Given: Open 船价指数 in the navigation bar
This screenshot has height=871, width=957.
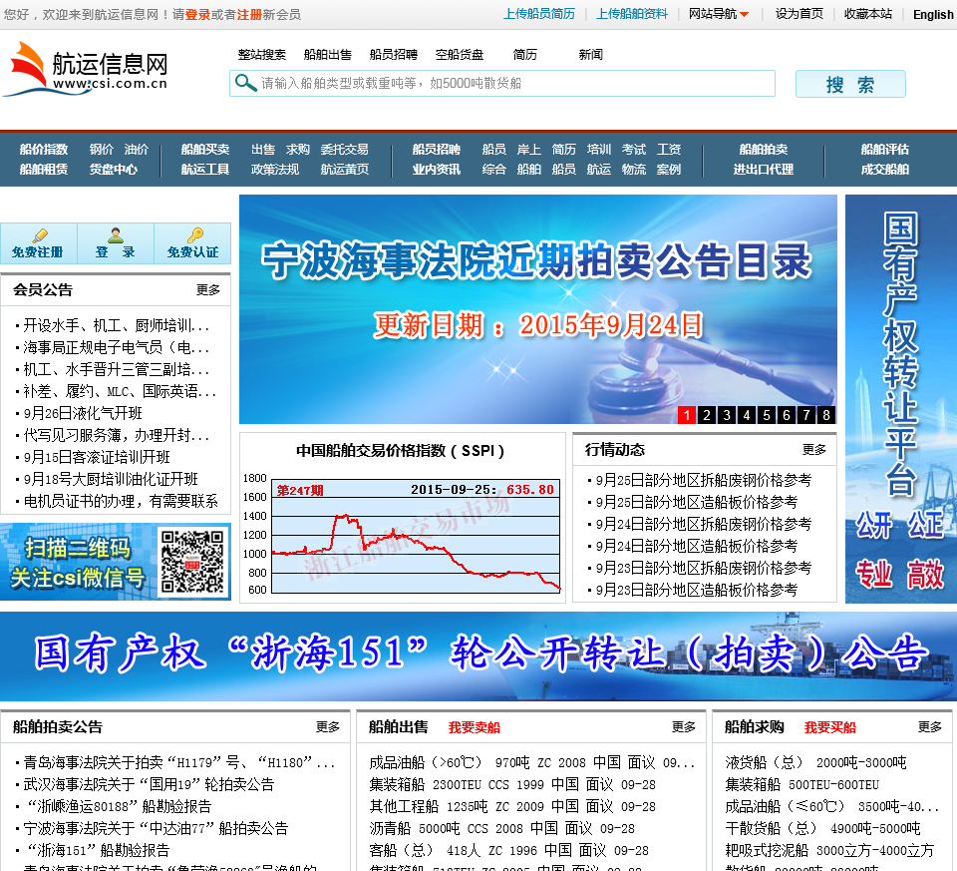Looking at the screenshot, I should [x=44, y=149].
